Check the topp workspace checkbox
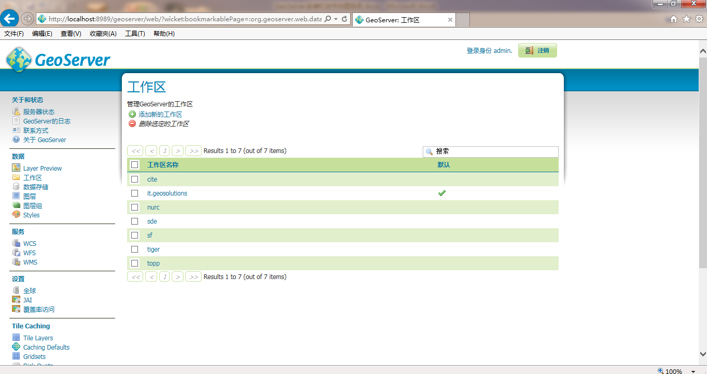 coord(135,263)
